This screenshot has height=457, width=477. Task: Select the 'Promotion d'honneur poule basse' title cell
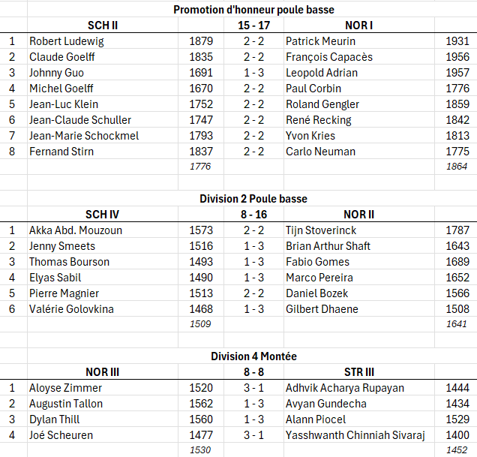(253, 10)
